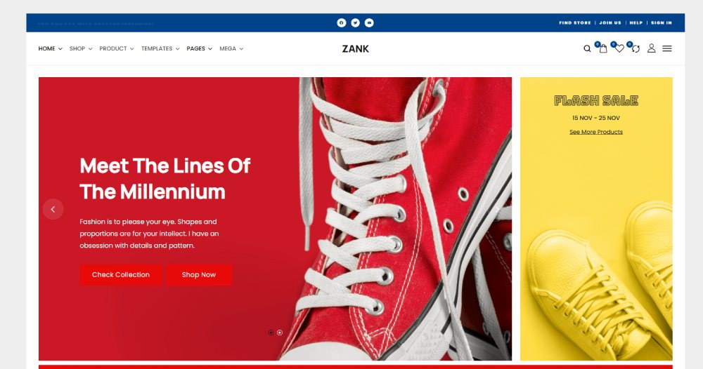Open the hamburger menu icon
703x369 pixels.
click(x=667, y=48)
